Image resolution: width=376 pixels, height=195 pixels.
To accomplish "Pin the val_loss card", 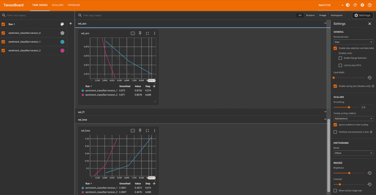I will 140,131.
